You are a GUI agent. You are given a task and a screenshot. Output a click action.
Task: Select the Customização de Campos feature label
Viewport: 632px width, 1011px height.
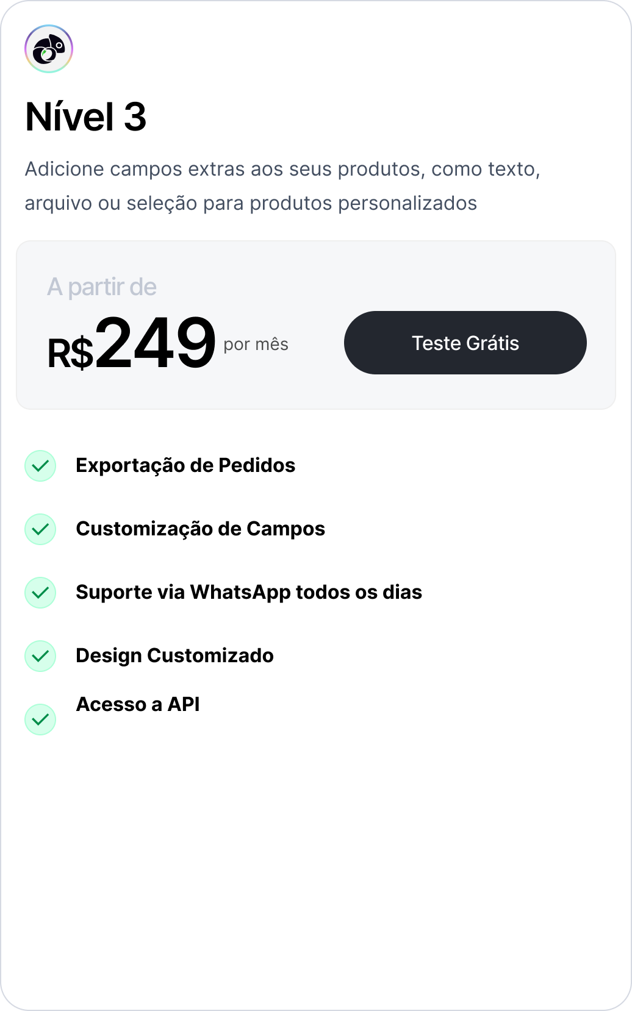point(200,529)
